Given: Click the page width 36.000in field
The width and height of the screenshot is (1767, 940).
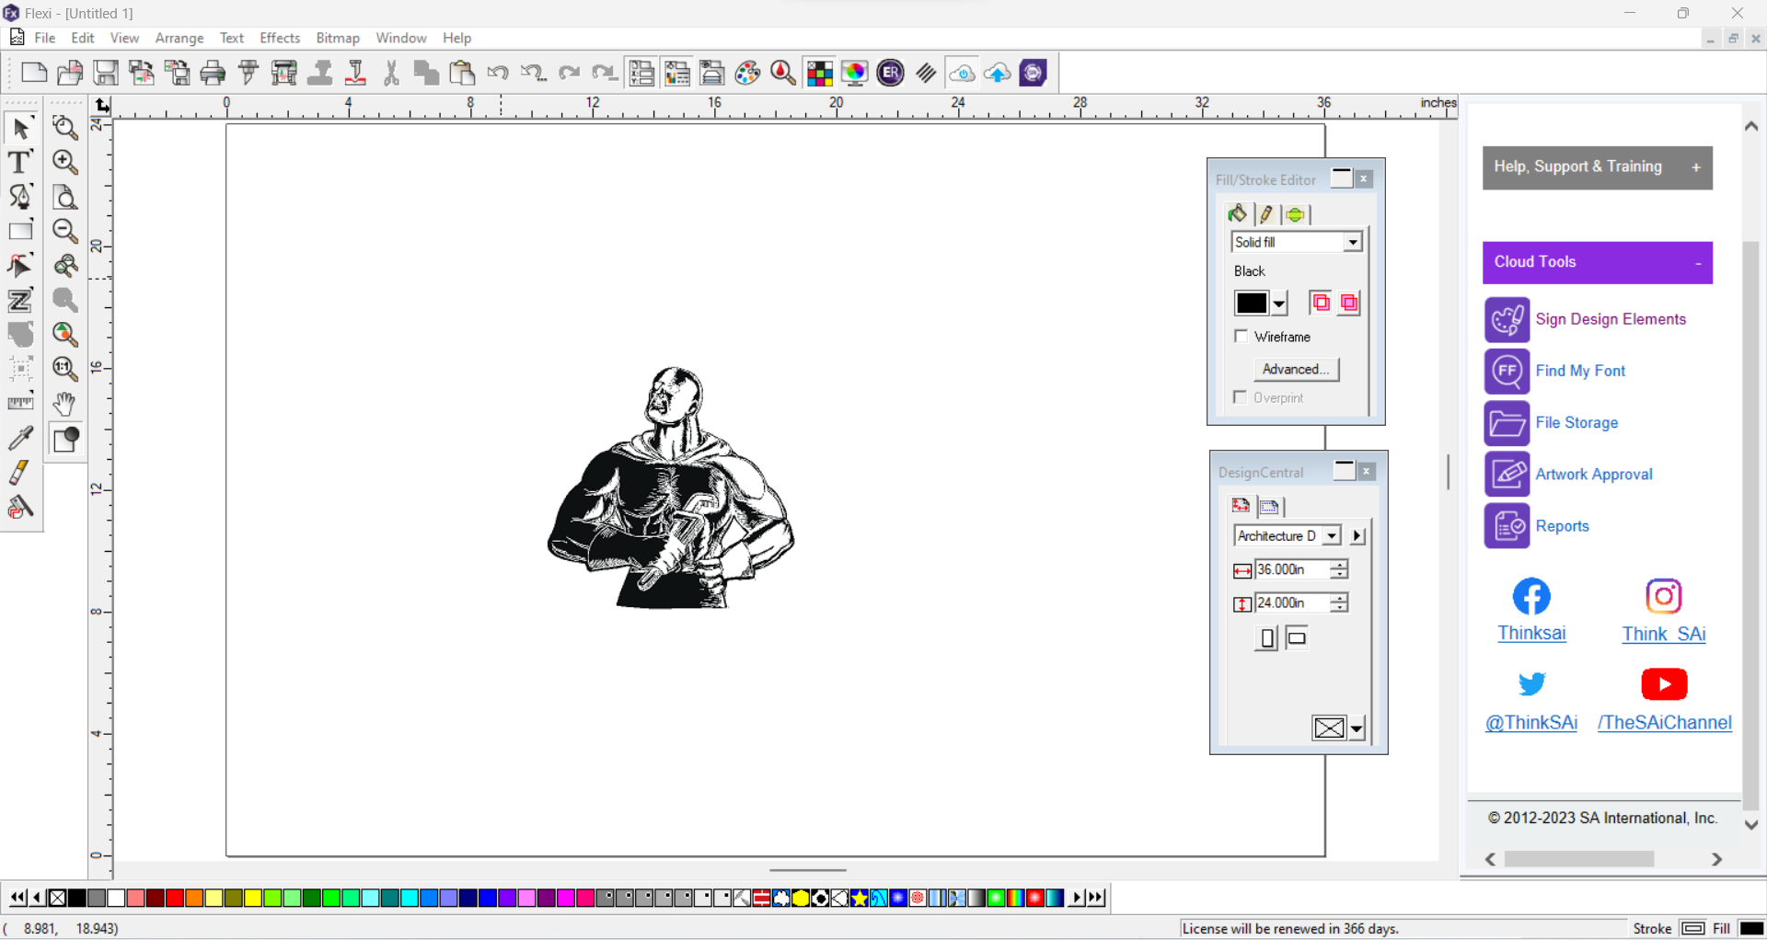Looking at the screenshot, I should pos(1292,569).
